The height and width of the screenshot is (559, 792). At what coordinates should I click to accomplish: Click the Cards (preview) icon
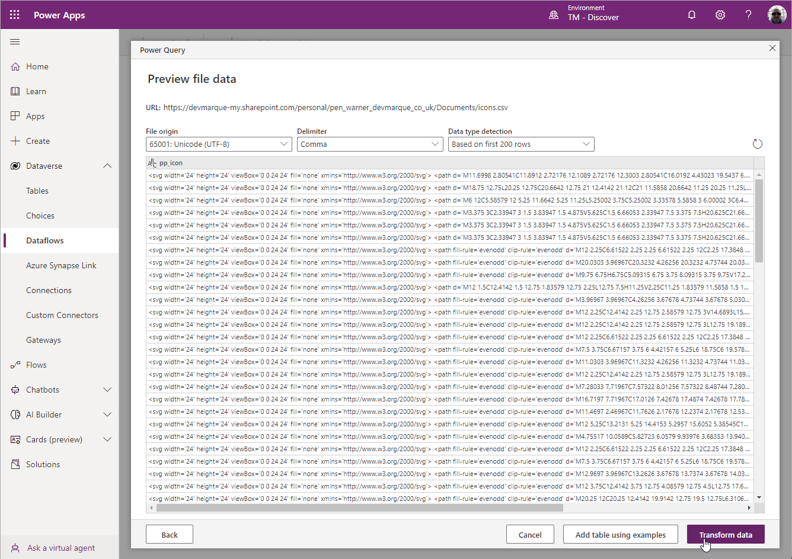tap(15, 439)
